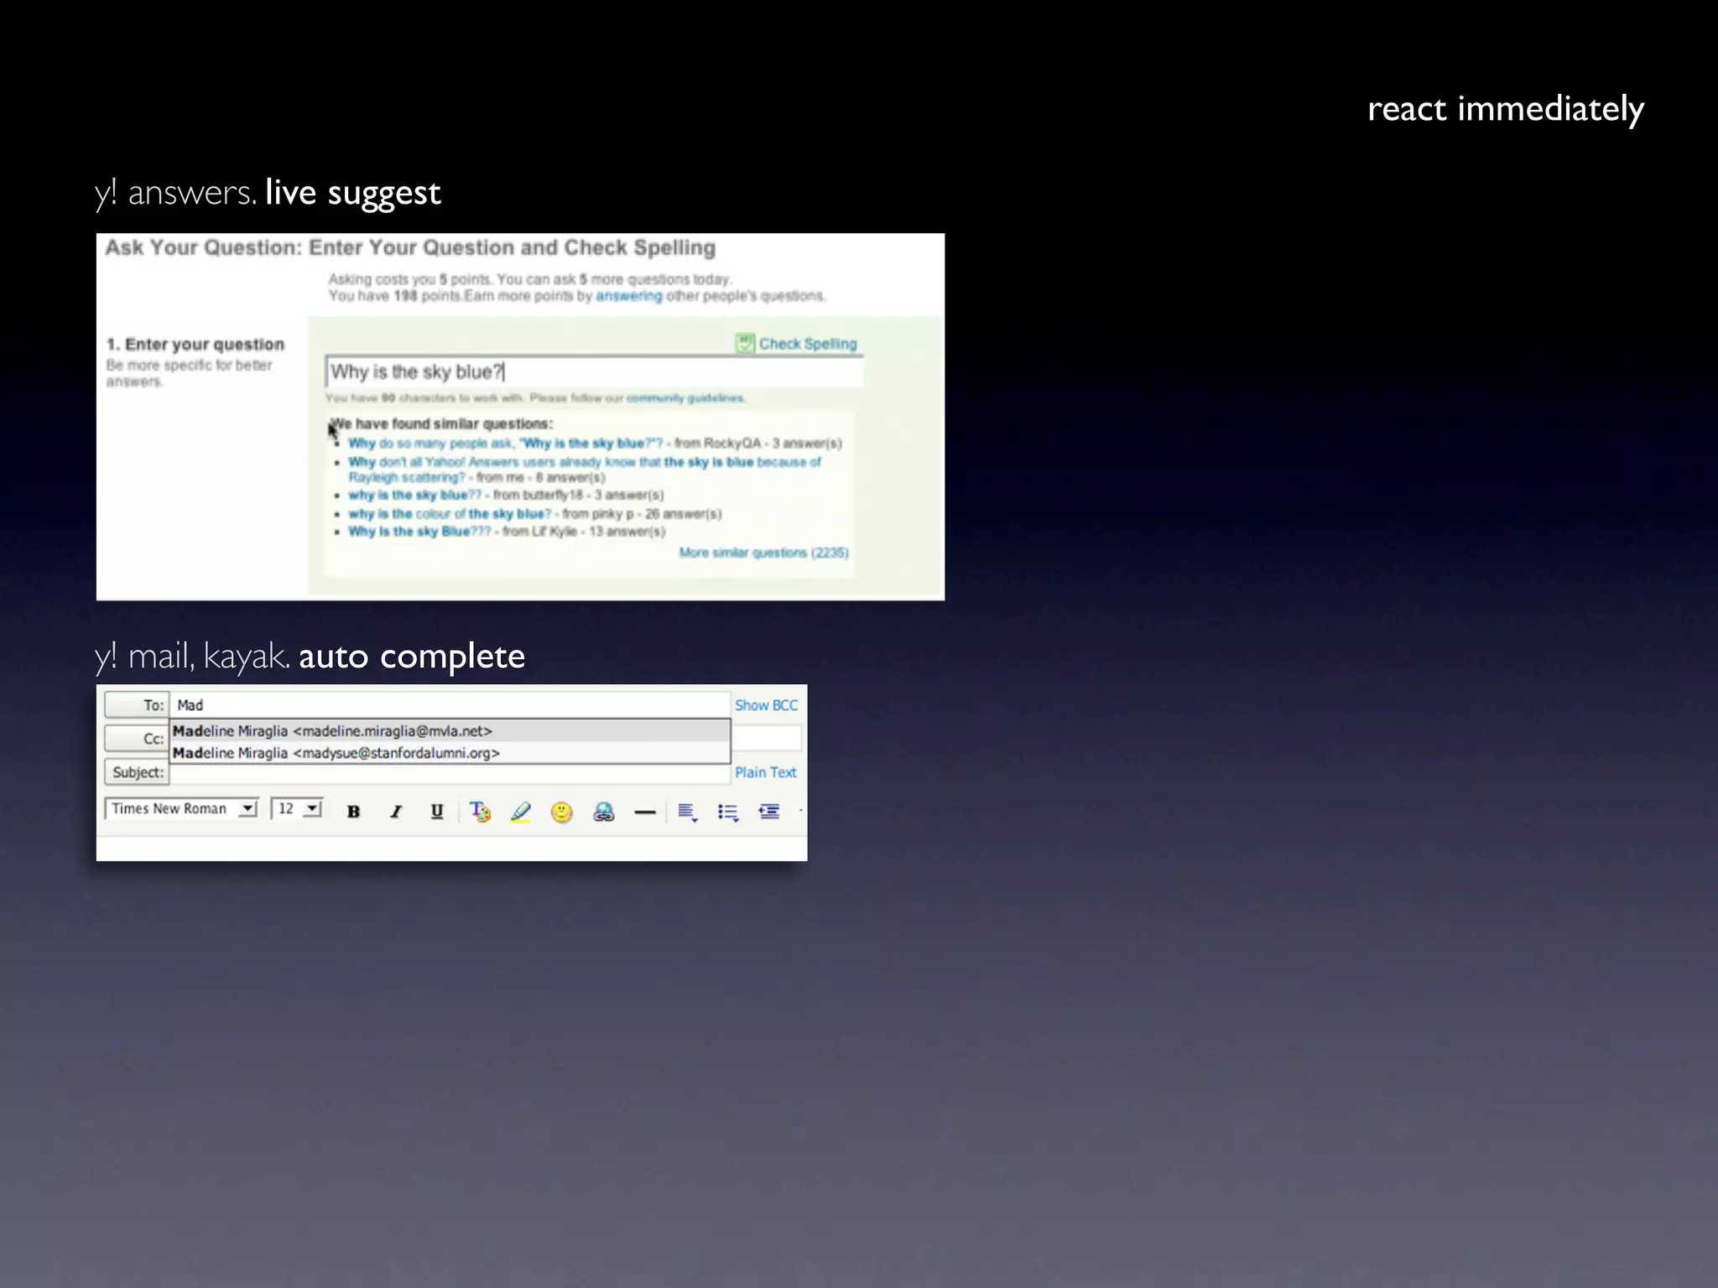Open More similar questions (2235) link
Screen dimensions: 1718x1288
763,553
